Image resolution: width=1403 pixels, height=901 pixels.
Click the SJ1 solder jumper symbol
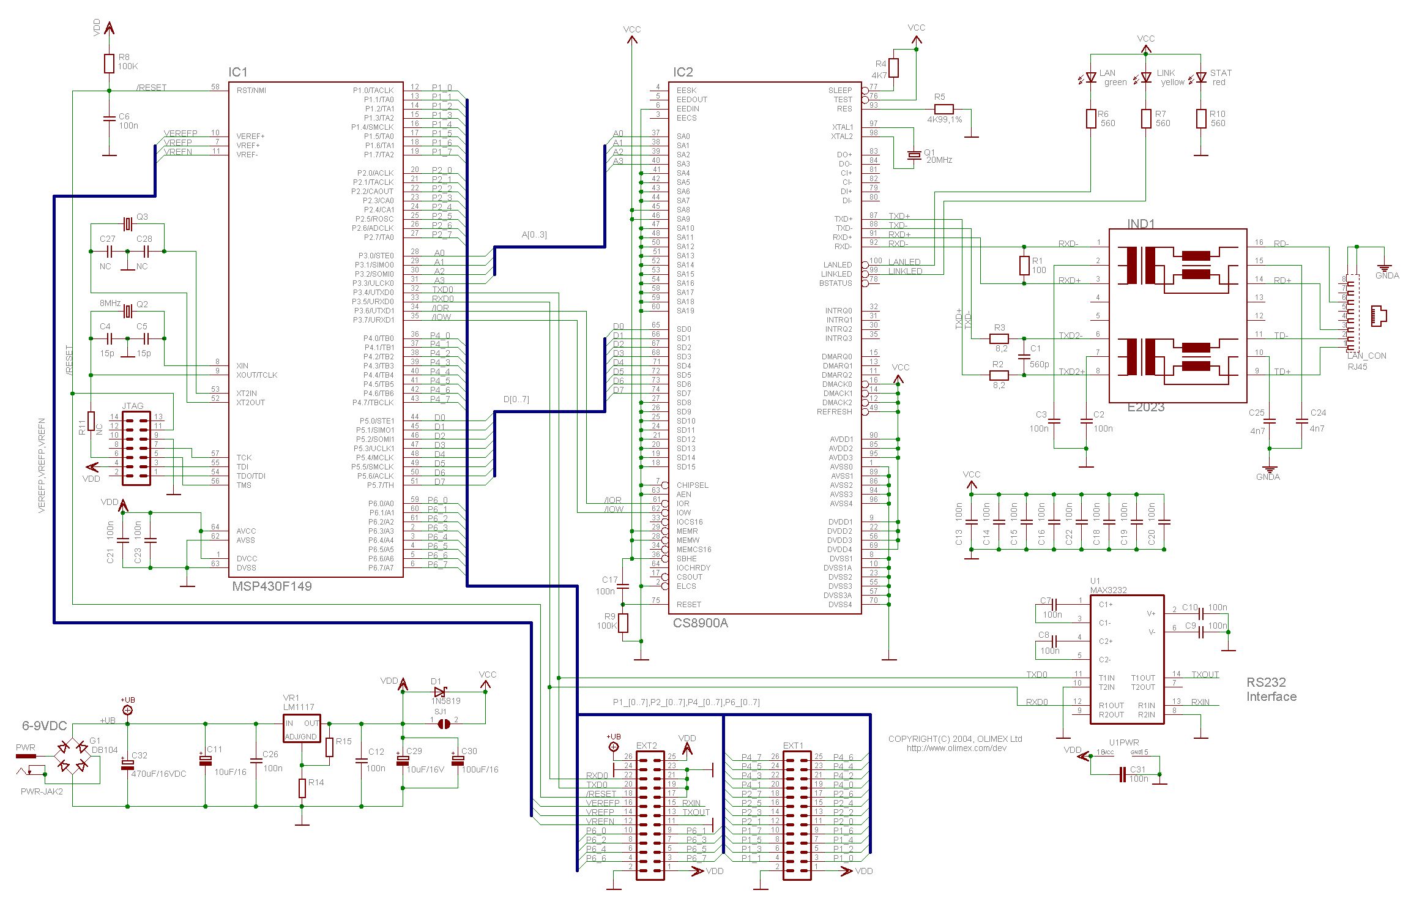(445, 724)
